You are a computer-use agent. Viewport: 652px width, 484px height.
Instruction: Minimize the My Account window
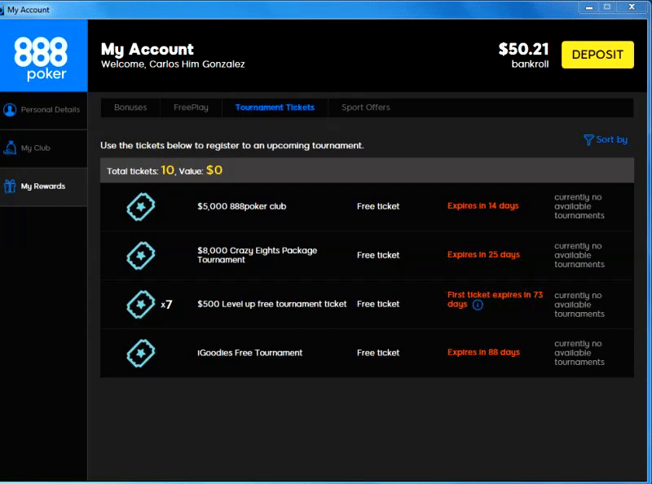coord(589,7)
